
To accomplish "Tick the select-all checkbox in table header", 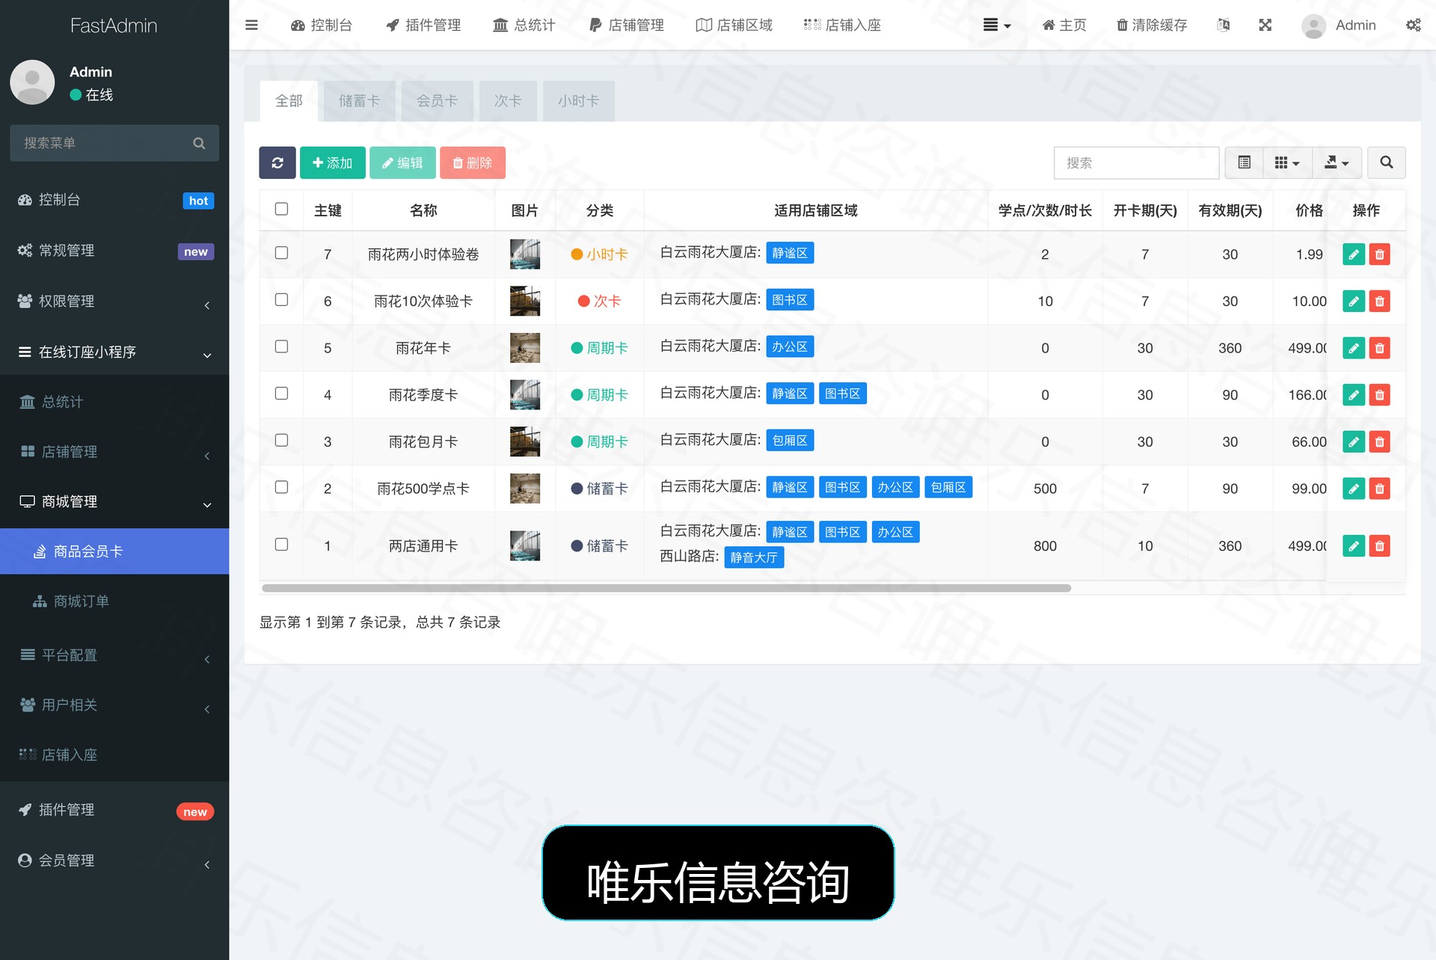I will pos(281,209).
